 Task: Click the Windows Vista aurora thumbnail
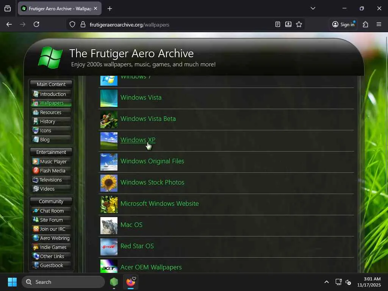tap(109, 98)
